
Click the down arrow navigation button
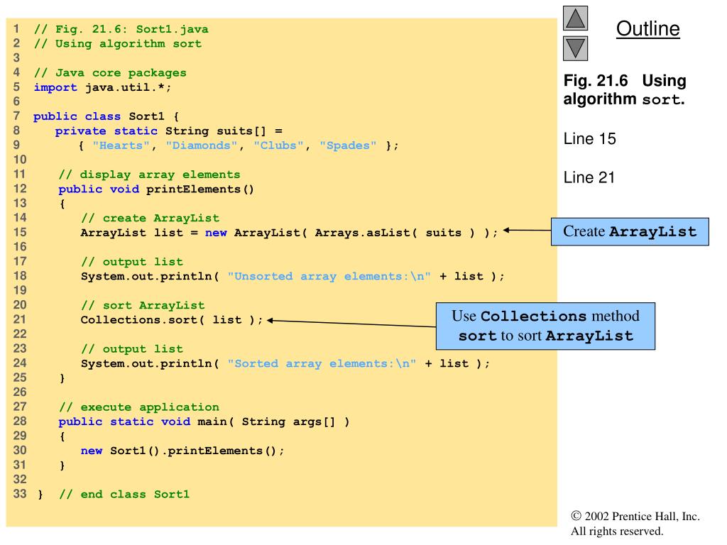pyautogui.click(x=575, y=48)
